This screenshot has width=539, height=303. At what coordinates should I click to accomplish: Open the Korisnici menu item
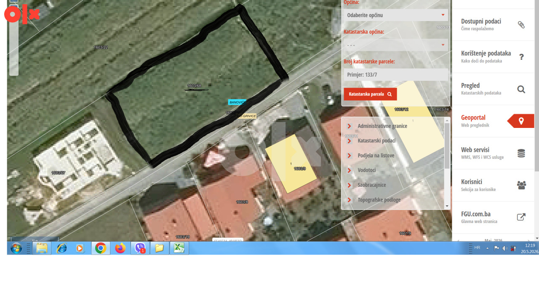[493, 185]
